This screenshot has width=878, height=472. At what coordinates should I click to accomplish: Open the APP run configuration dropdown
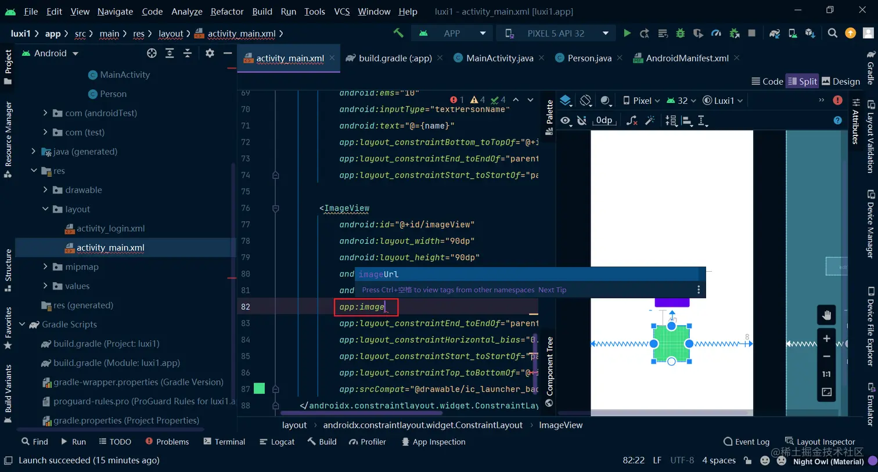click(x=452, y=34)
